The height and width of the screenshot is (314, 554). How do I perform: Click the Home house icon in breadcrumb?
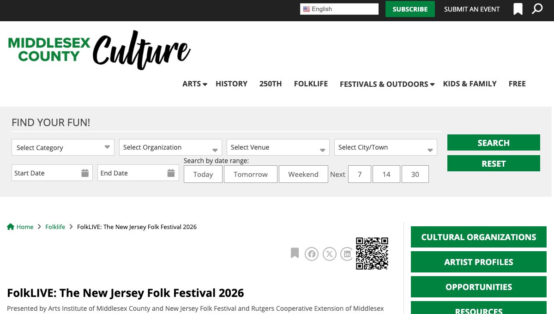pos(11,227)
